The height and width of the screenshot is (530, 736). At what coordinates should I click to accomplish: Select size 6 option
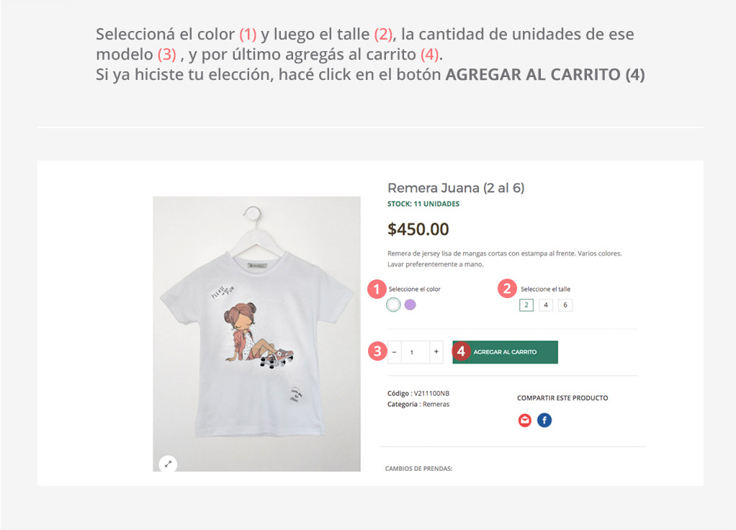click(x=565, y=305)
